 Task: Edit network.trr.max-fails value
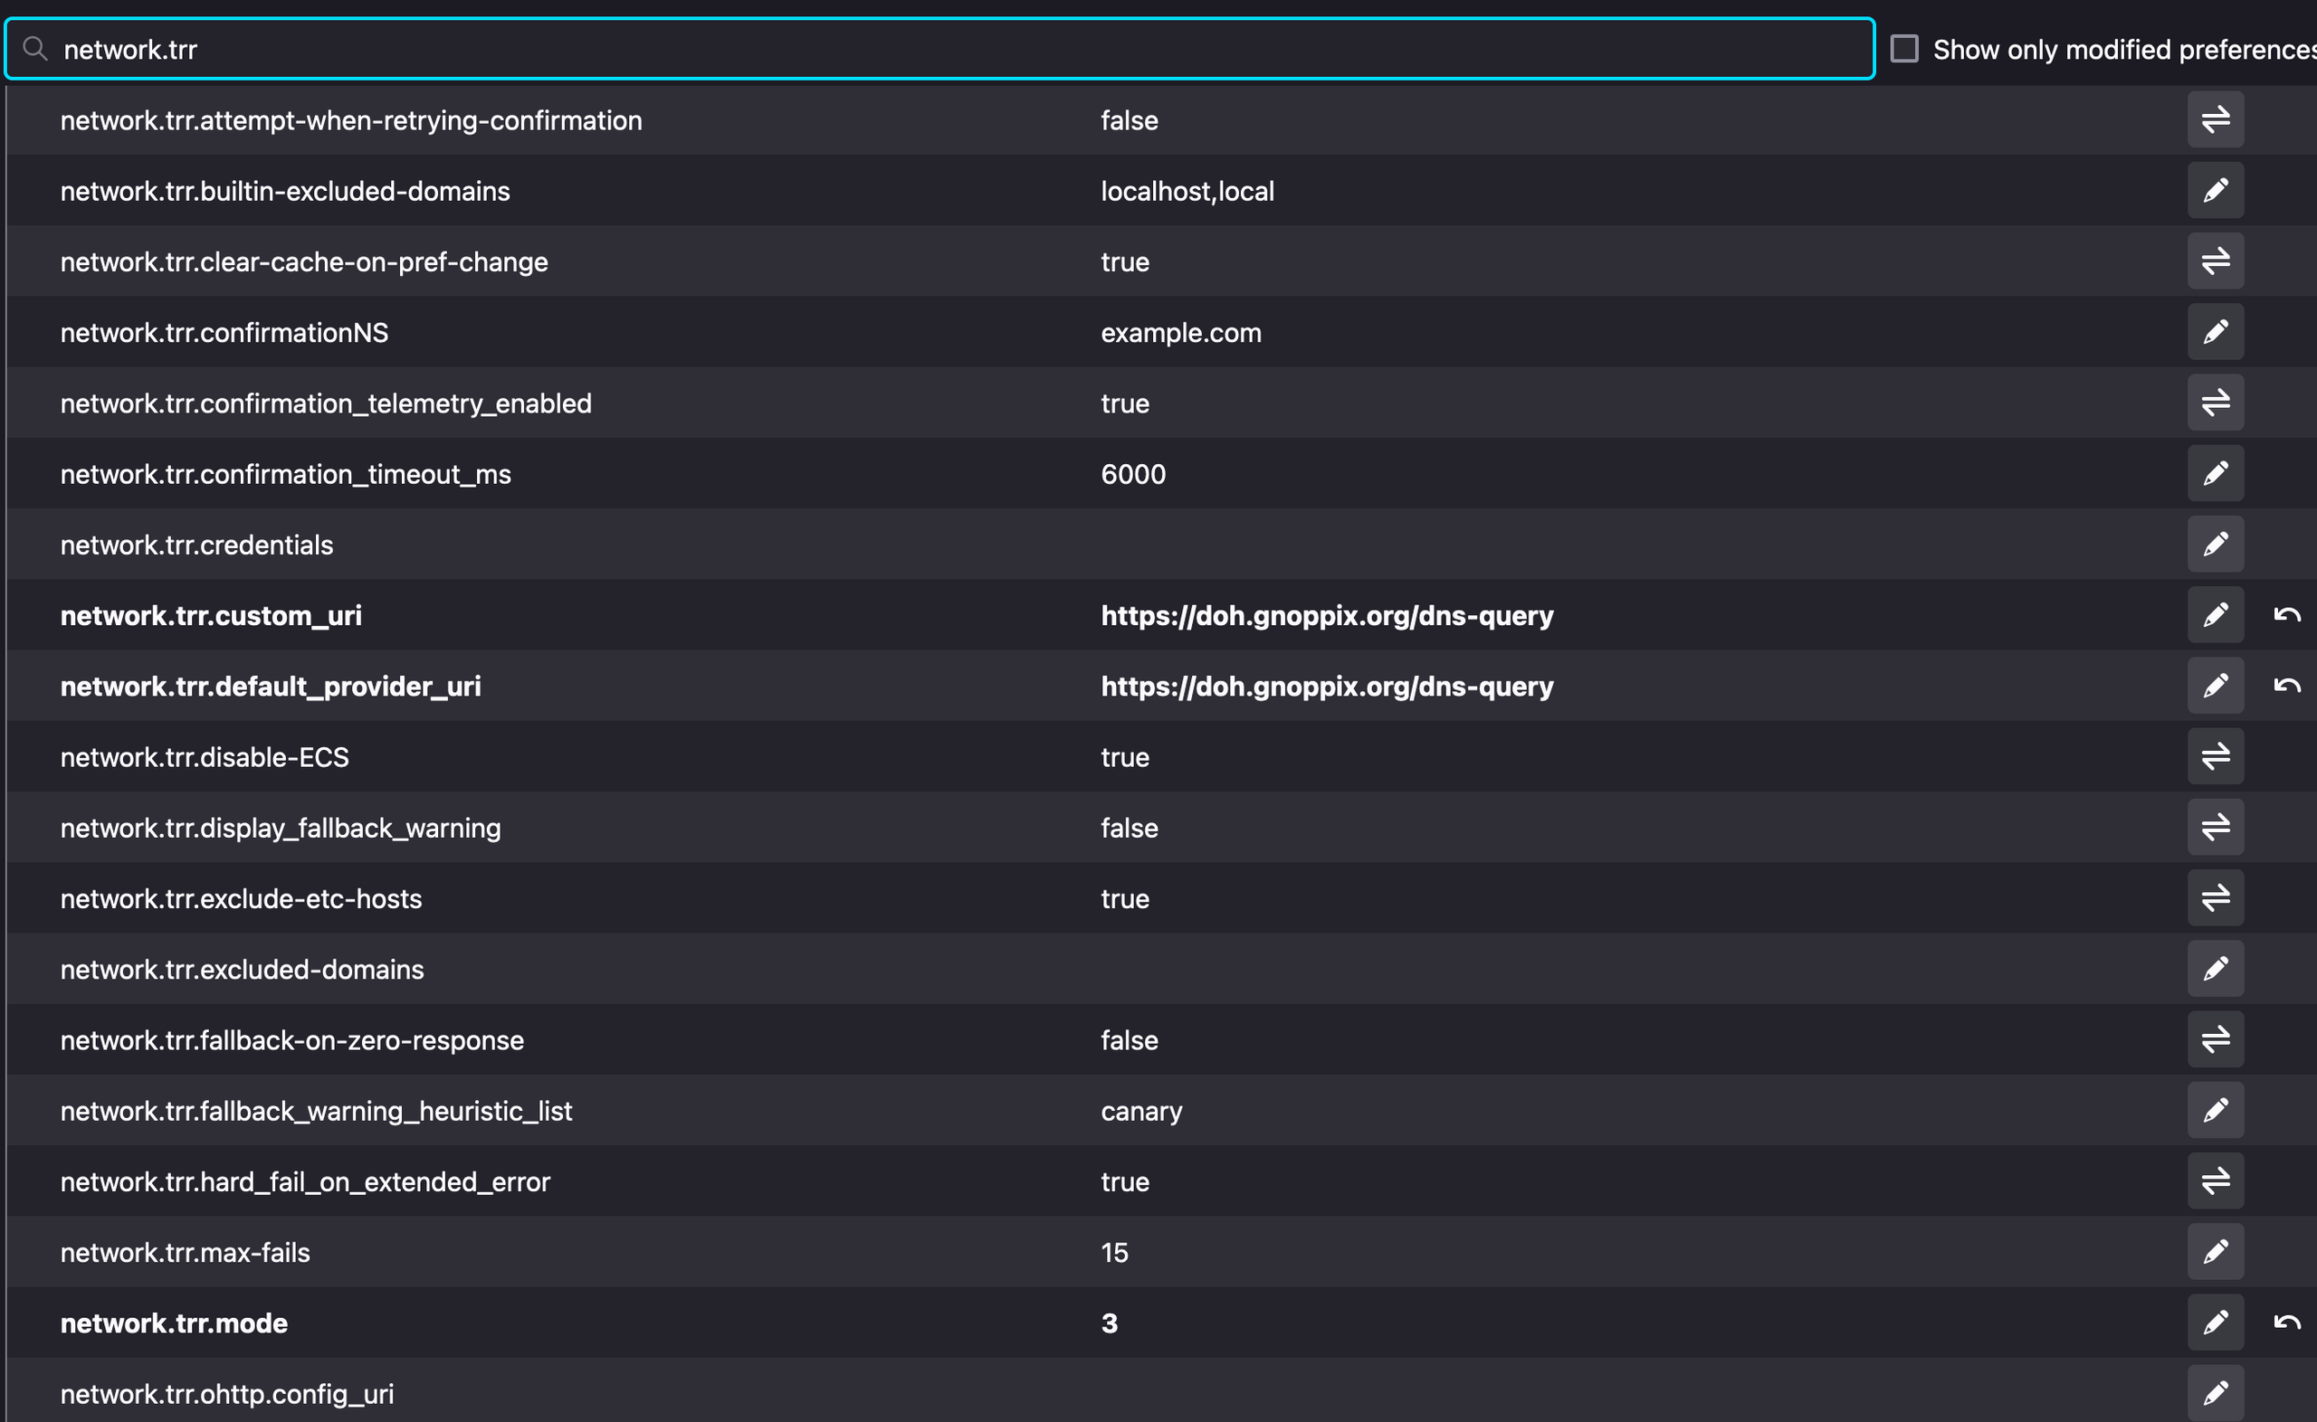pos(2215,1252)
